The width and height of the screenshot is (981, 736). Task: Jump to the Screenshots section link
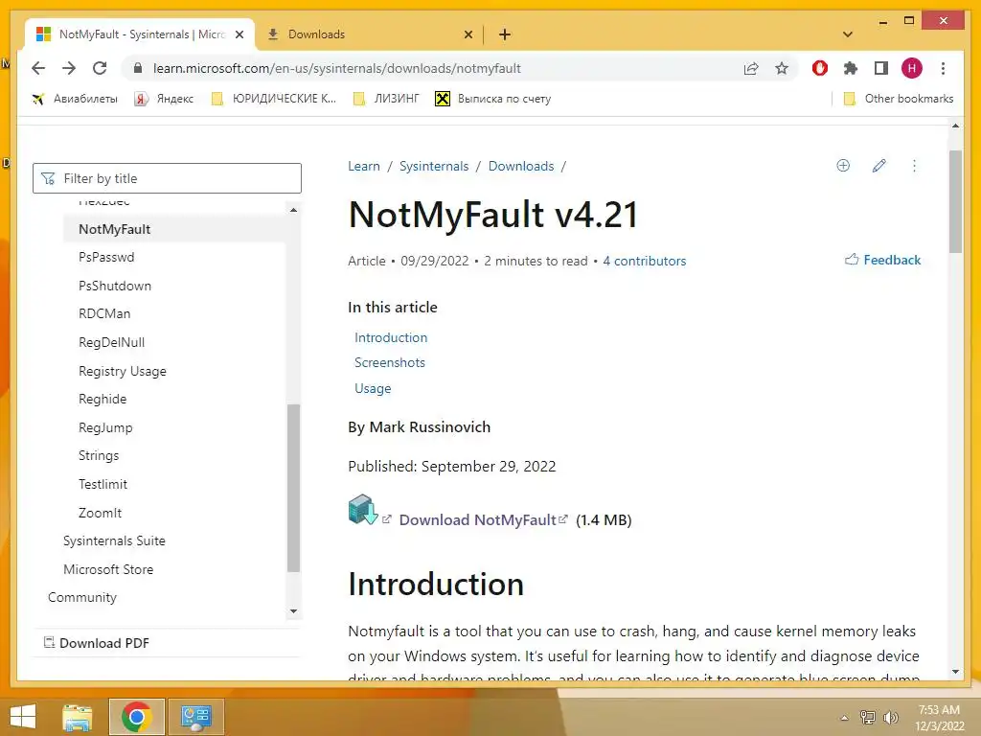pos(390,363)
